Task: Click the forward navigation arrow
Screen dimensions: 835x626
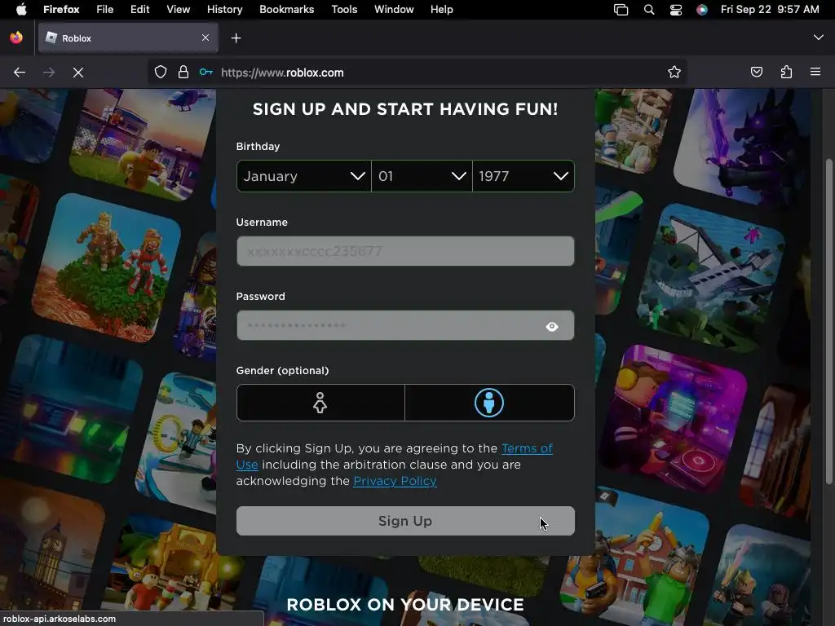Action: [x=48, y=73]
